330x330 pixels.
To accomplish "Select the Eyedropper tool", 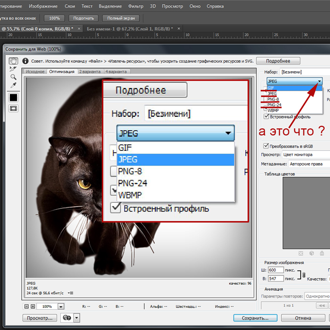I will point(13,85).
